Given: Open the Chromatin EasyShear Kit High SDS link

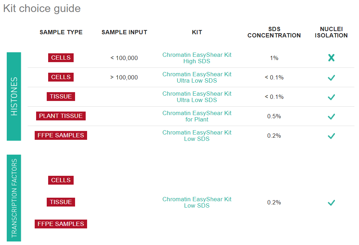Looking at the screenshot, I should [x=197, y=58].
